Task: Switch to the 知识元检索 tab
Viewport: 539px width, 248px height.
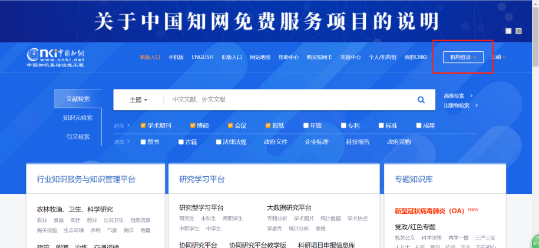Action: [78, 118]
